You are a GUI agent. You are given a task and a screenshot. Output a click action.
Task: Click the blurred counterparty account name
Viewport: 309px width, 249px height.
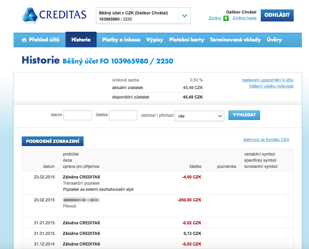pos(82,200)
